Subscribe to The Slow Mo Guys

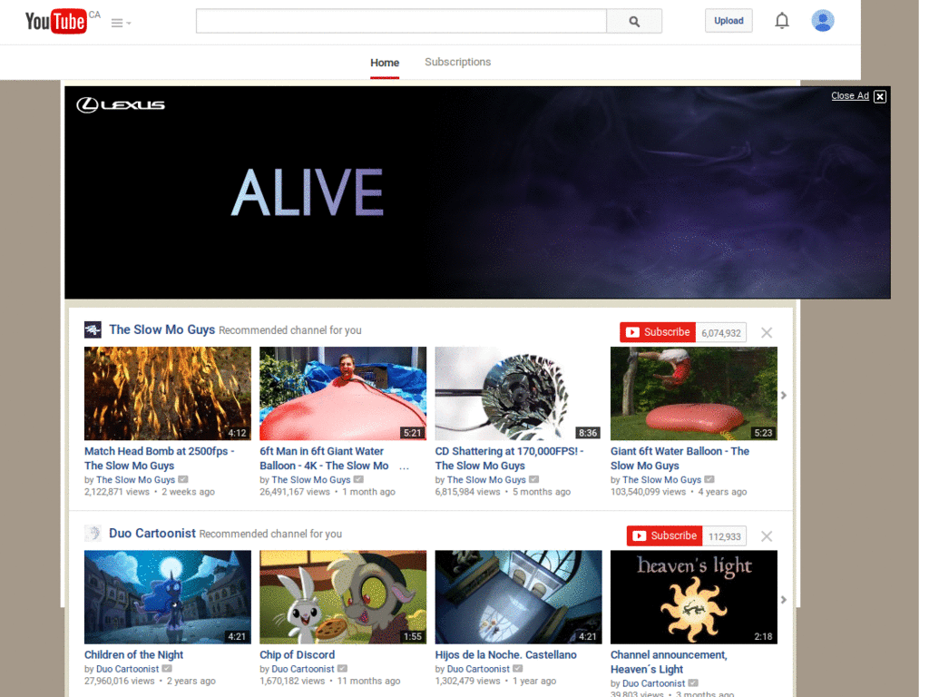click(x=658, y=332)
